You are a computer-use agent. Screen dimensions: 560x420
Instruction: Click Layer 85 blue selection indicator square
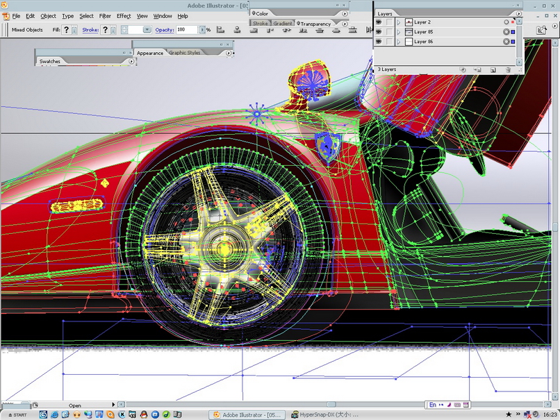(x=513, y=32)
